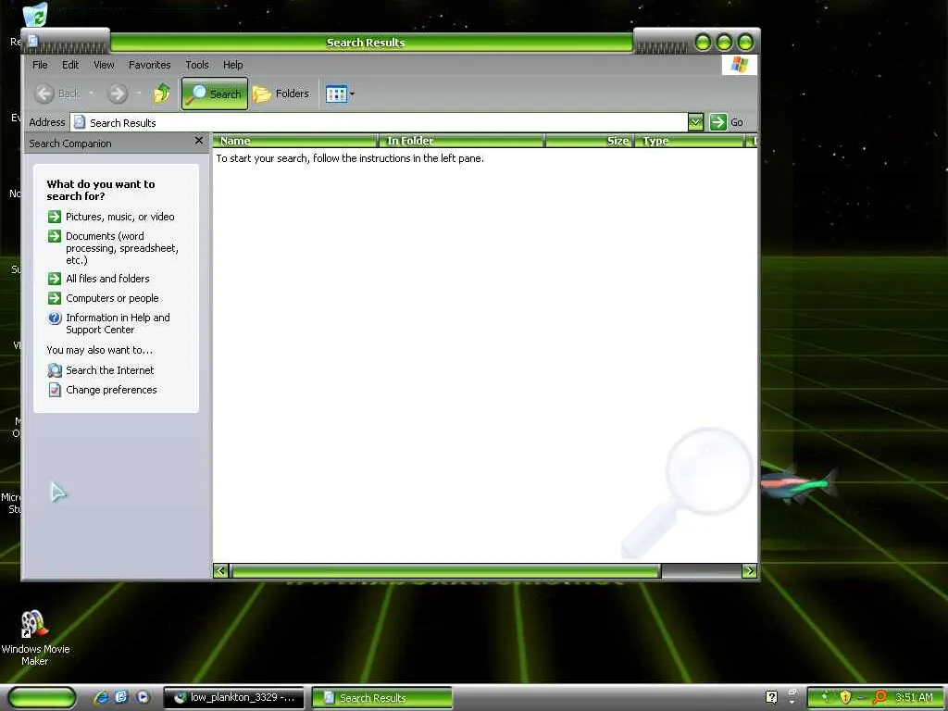Click inside the Address field

pos(379,122)
